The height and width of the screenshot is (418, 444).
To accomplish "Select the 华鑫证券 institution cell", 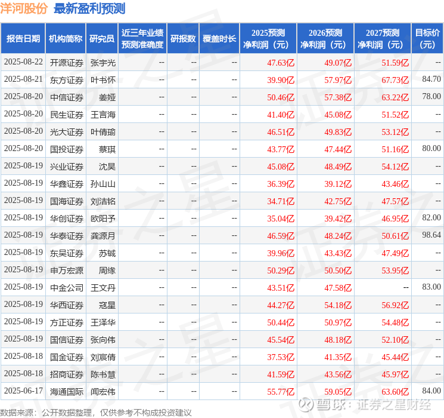I will pos(67,184).
